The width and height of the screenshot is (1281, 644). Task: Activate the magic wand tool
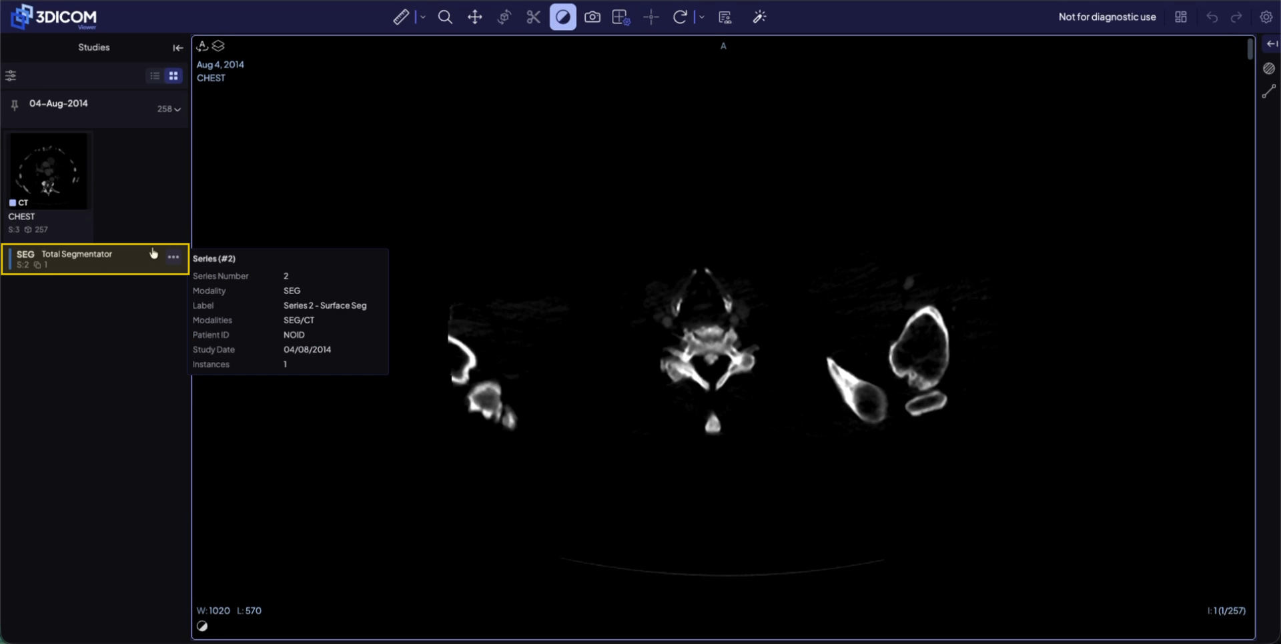point(759,17)
